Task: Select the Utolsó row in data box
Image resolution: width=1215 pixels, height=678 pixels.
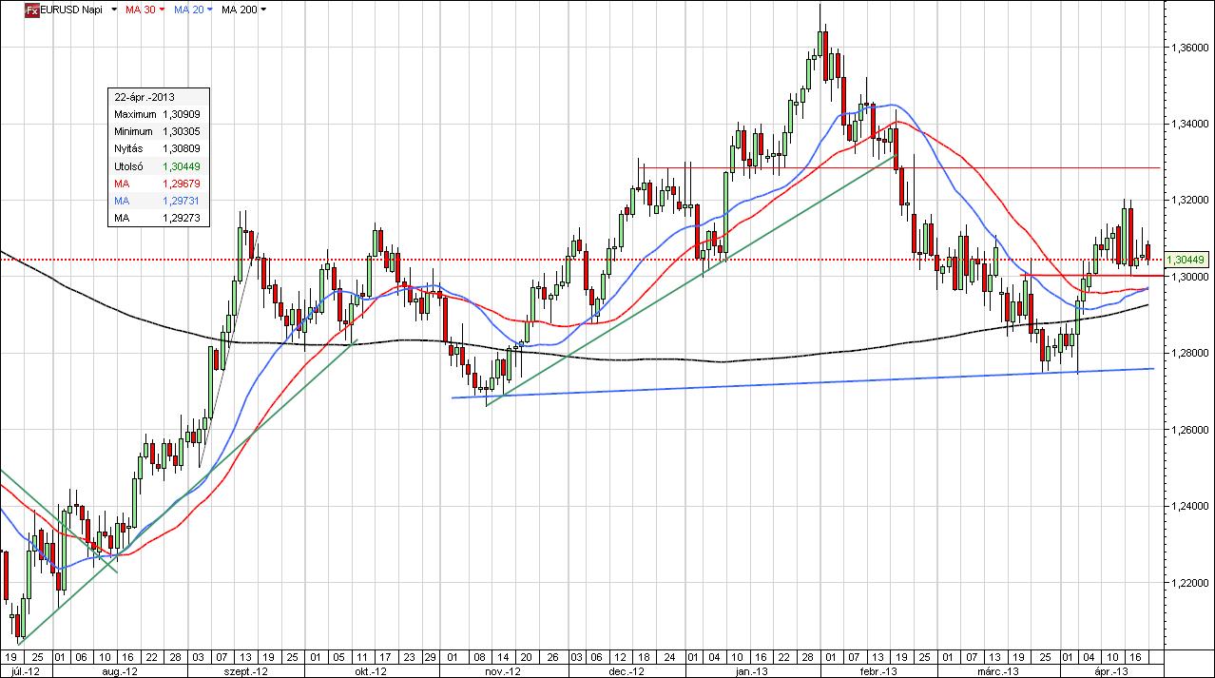Action: click(x=157, y=165)
